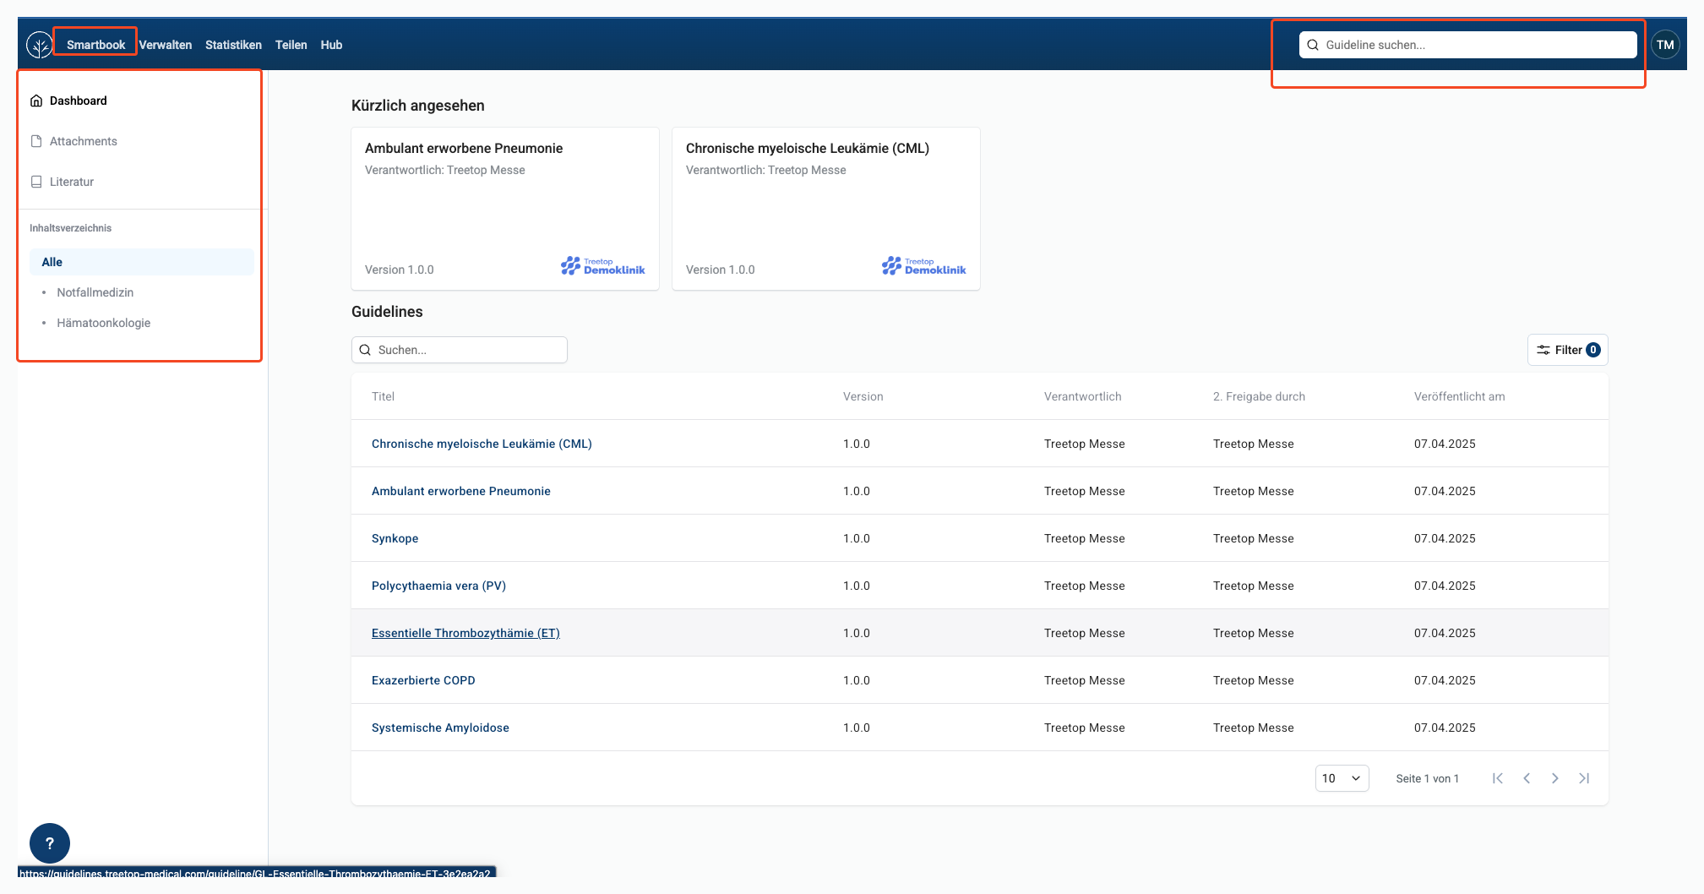Click the Verantwortlich column header

coord(1083,396)
